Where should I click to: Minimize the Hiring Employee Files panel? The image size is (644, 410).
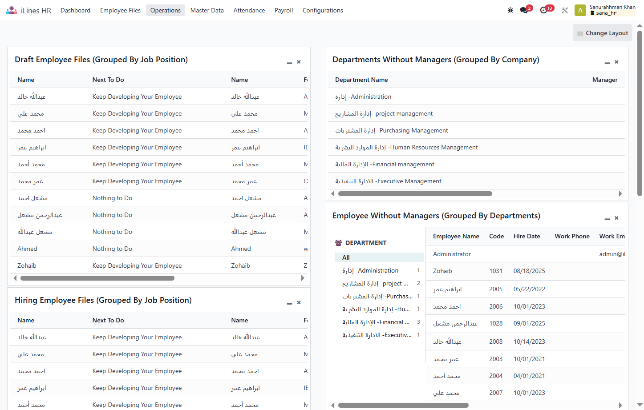[x=289, y=303]
